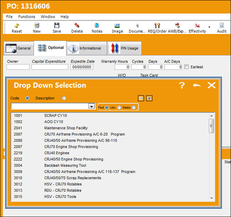231x217 pixels.
Task: Select row 3013 RDU - CRJ70 Rotables
Action: point(110,190)
